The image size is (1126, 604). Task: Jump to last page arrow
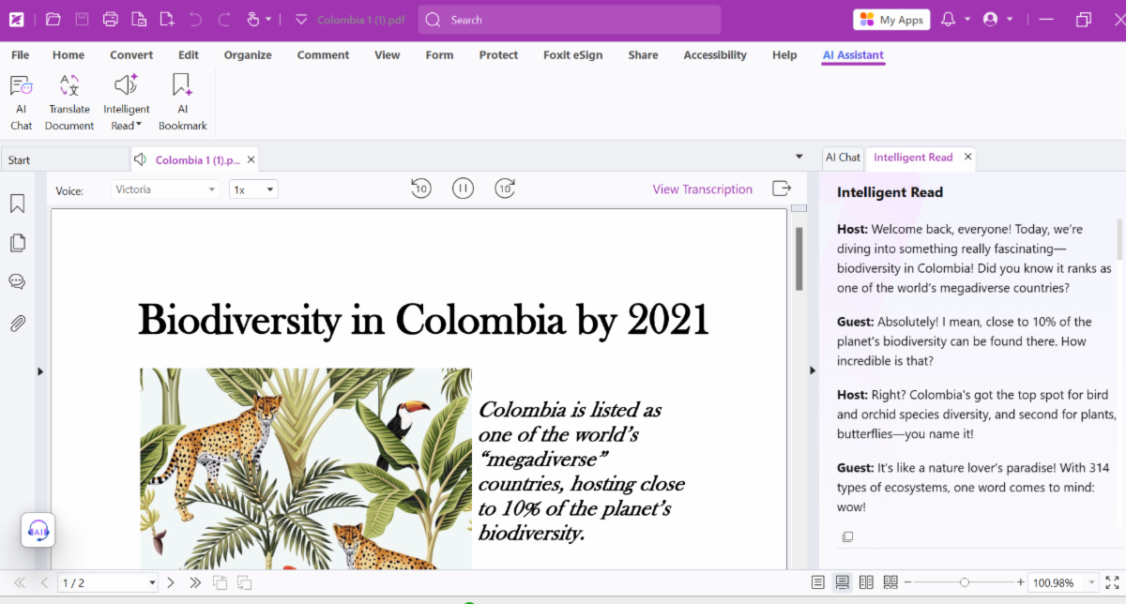pyautogui.click(x=195, y=582)
